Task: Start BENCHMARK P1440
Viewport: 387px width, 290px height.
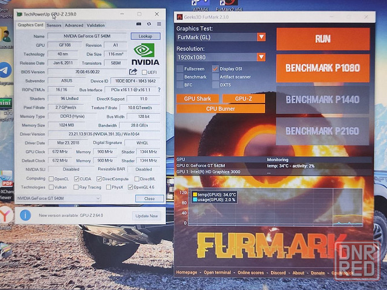Action: (x=322, y=100)
